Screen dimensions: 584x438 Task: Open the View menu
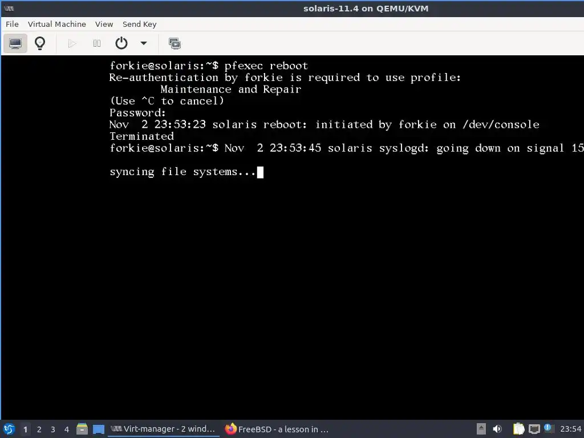[104, 24]
